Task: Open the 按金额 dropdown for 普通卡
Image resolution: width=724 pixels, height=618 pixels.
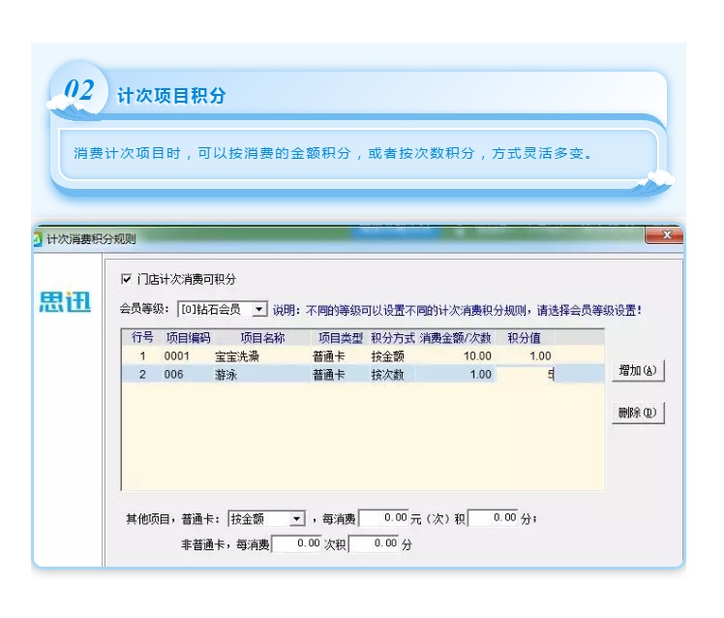Action: click(x=297, y=519)
